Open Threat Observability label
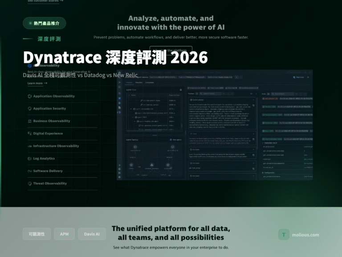 tap(50, 183)
